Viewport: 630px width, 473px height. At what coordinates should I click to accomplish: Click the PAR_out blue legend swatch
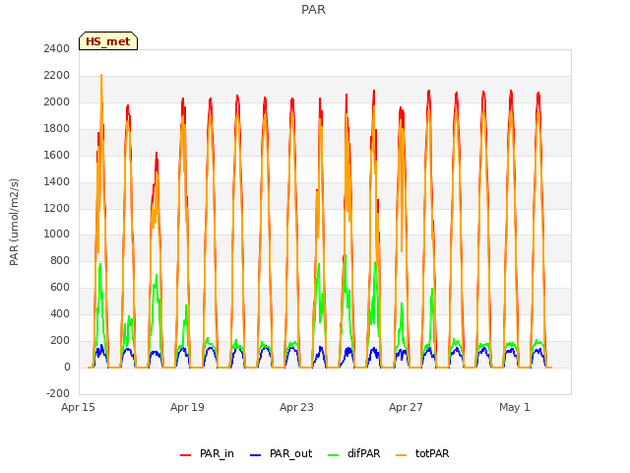[255, 455]
